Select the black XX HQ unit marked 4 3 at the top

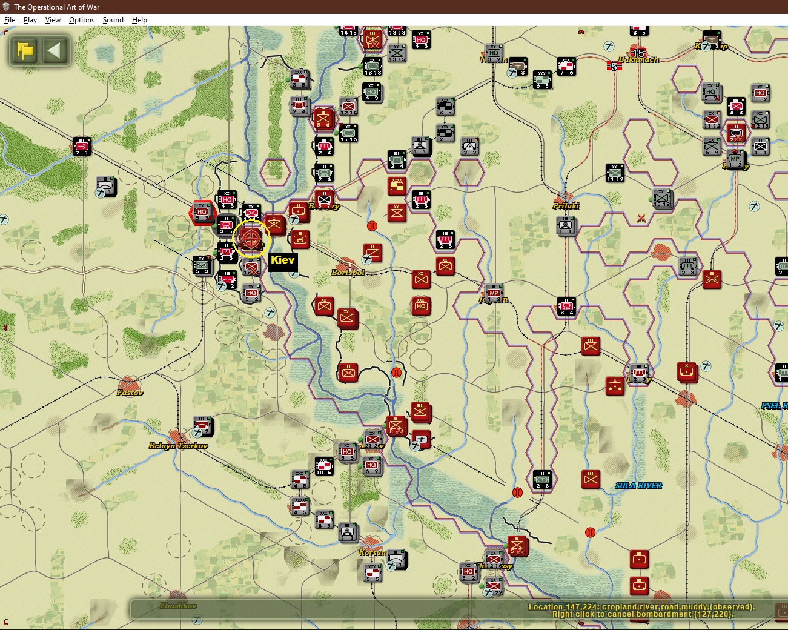click(x=421, y=40)
